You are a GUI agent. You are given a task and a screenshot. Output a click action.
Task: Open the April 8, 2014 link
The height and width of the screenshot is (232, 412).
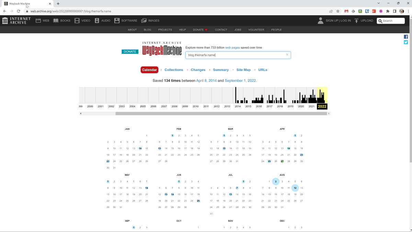tap(206, 81)
